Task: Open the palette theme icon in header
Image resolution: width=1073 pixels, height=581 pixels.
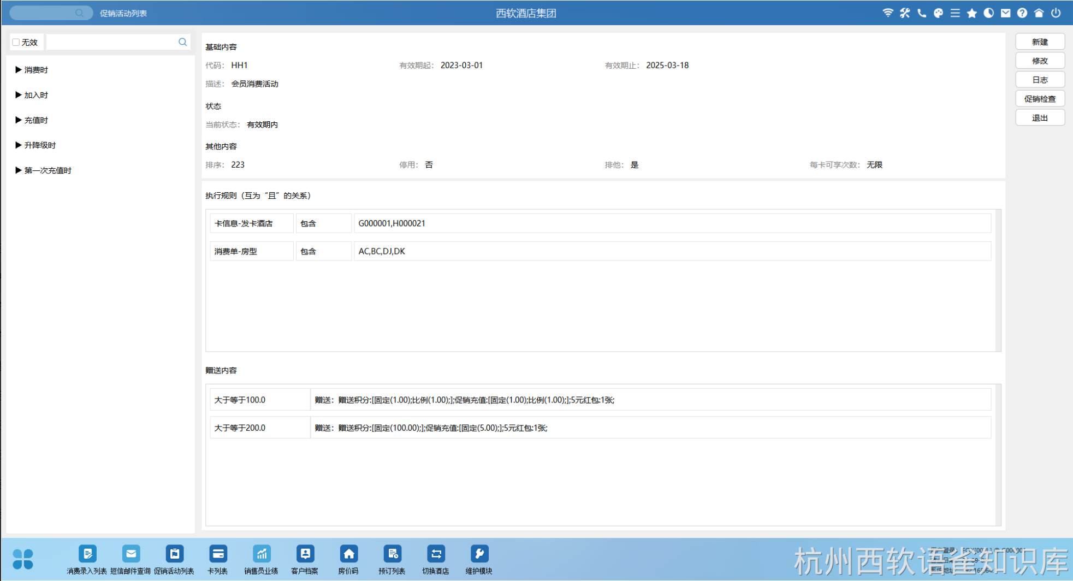Action: coord(938,13)
